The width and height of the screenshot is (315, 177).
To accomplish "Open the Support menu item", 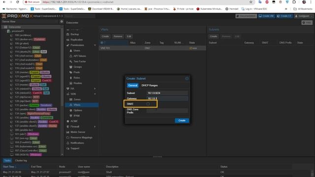I will [75, 148].
